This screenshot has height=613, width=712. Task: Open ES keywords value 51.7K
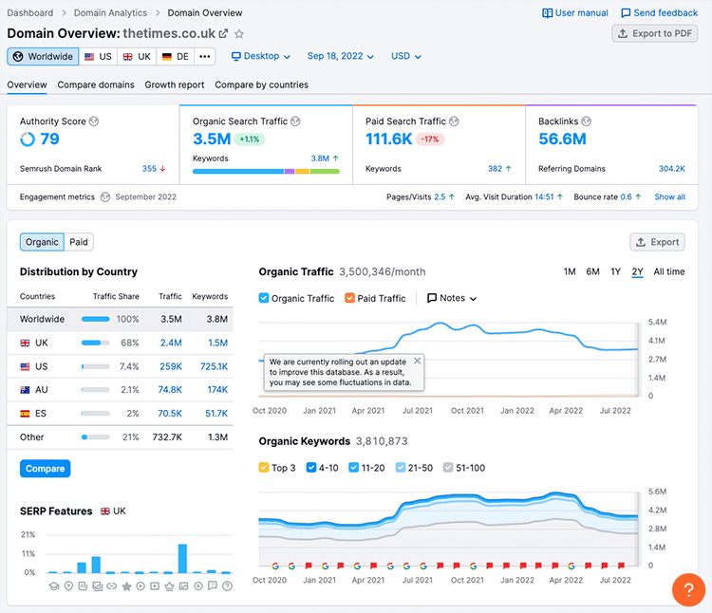(216, 414)
